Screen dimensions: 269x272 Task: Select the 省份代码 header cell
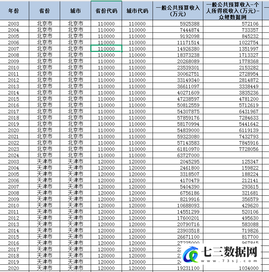(106, 10)
